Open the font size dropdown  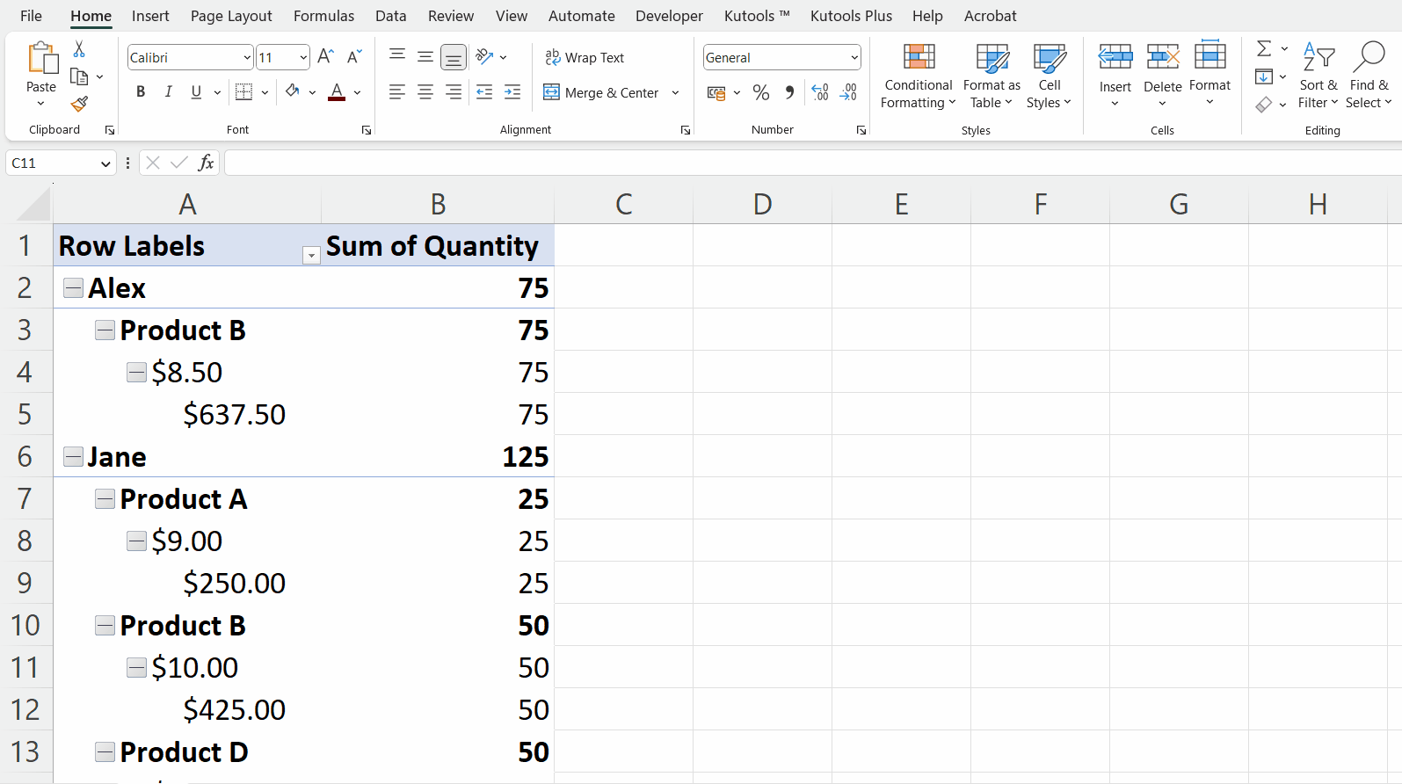[303, 57]
